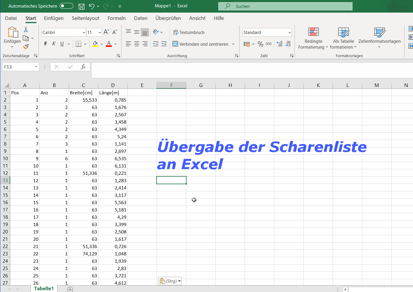Open the Formeln ribbon tab
413x292 pixels.
coord(116,18)
